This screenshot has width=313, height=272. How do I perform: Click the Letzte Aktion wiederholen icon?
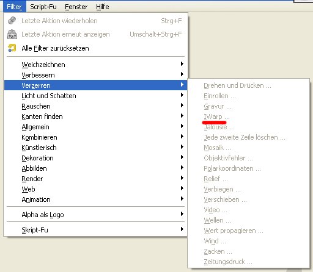pyautogui.click(x=12, y=21)
